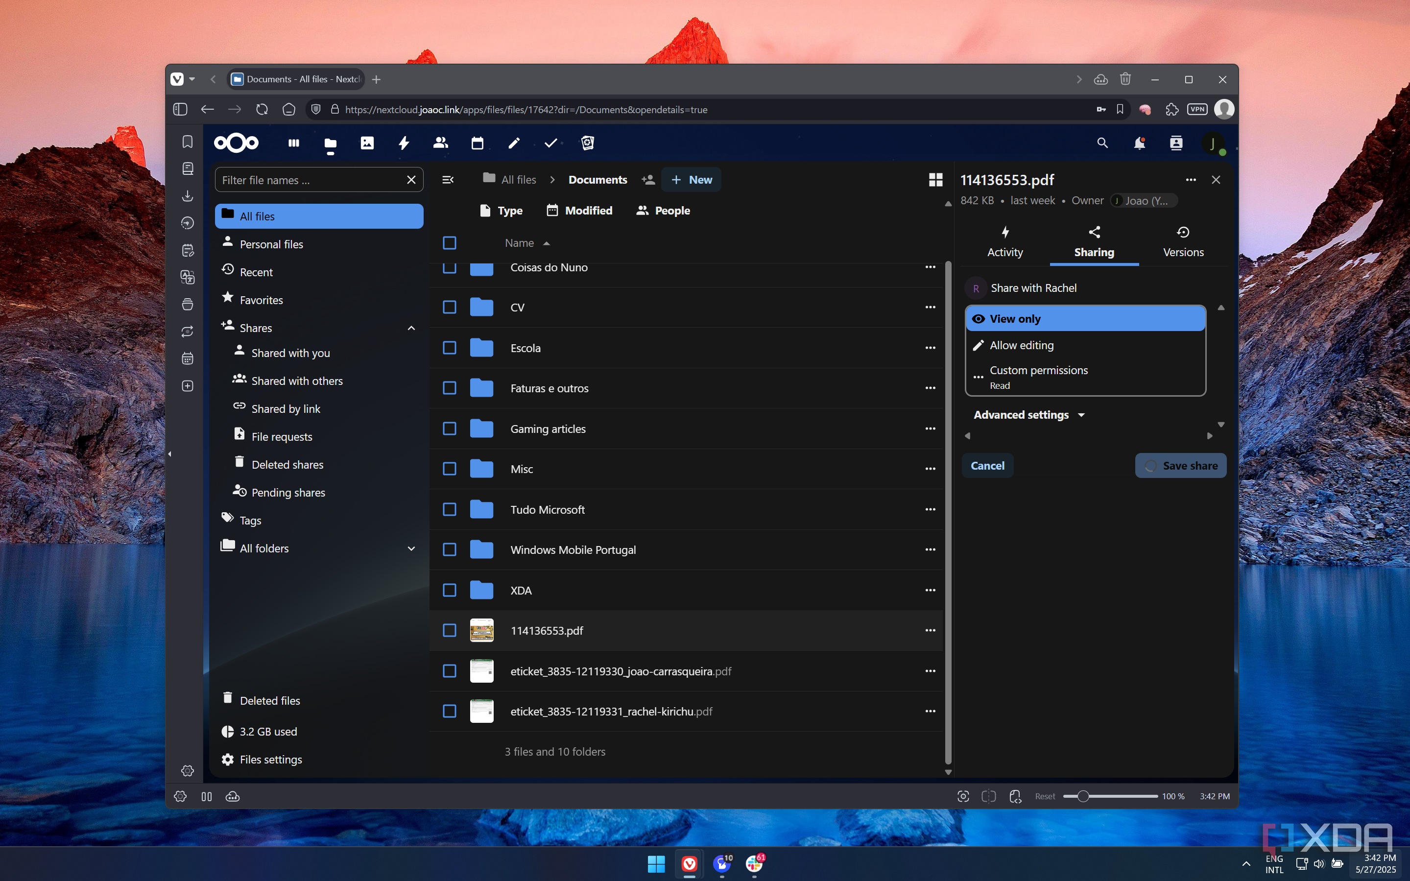Screen dimensions: 1410x881
Task: Open browser extensions puzzle icon
Action: tap(1171, 110)
